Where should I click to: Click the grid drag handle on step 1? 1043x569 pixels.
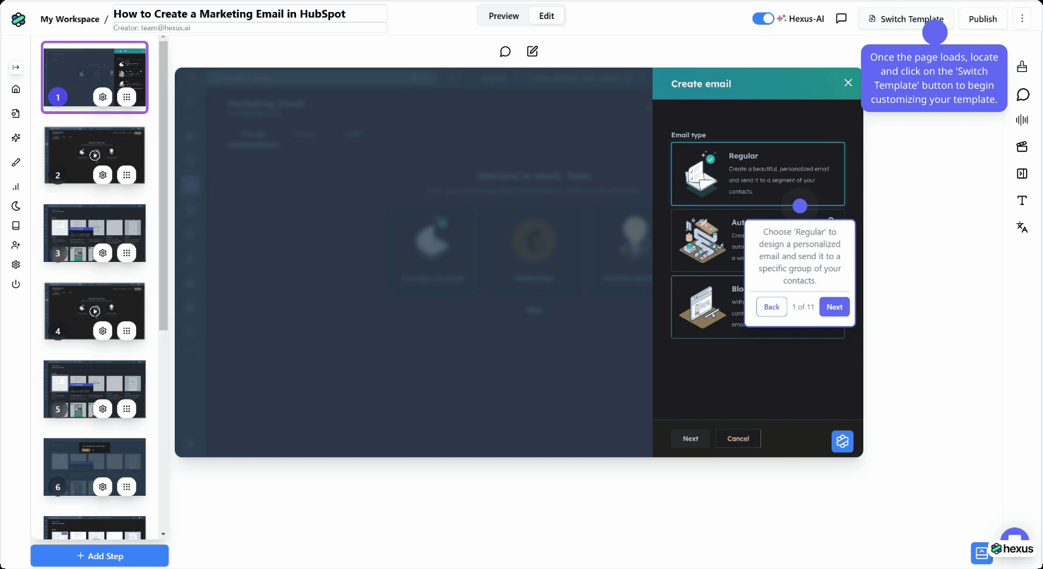point(126,97)
